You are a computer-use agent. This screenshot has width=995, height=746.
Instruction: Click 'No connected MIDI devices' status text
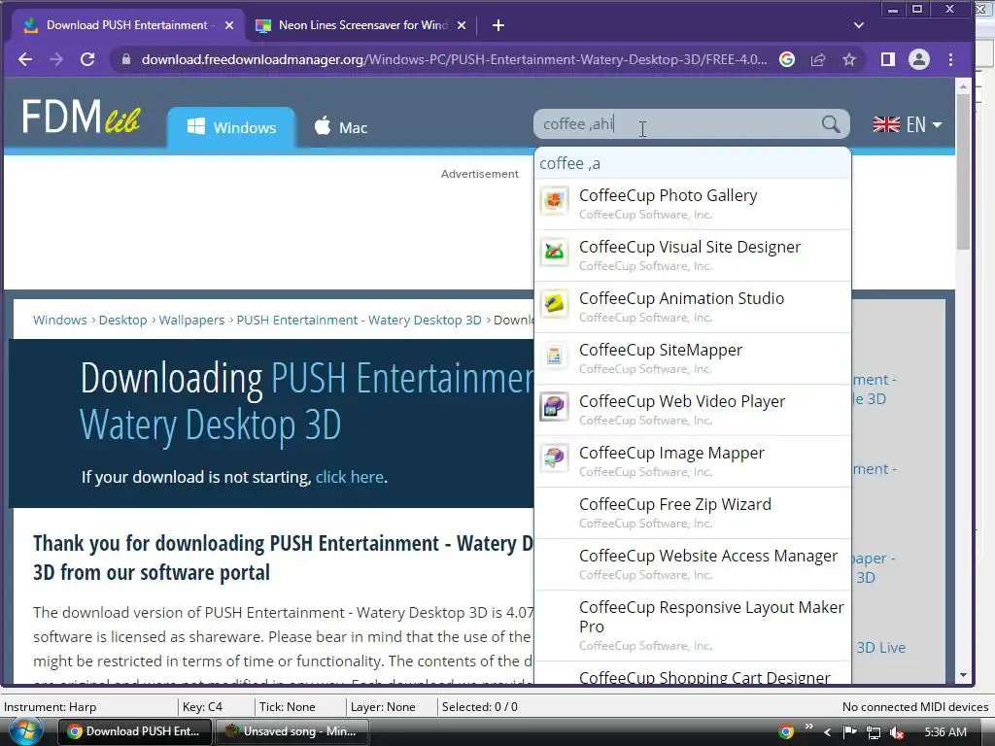pyautogui.click(x=915, y=707)
